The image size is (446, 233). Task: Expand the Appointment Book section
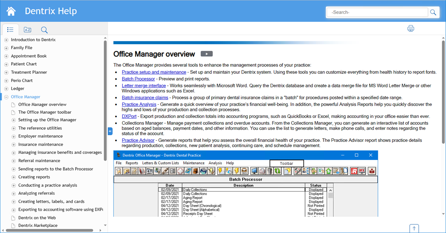pos(6,56)
